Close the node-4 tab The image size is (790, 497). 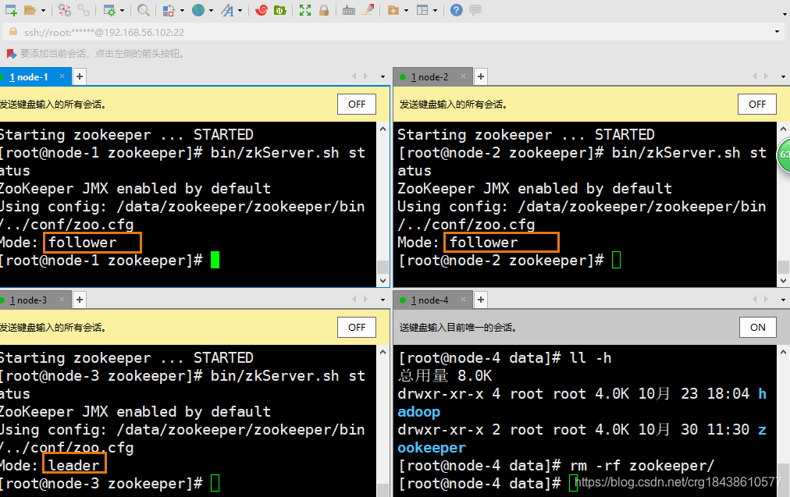point(463,299)
